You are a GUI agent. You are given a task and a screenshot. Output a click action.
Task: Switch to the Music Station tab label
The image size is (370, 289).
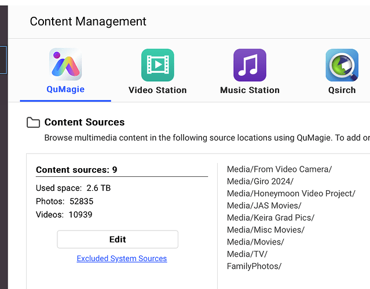250,90
